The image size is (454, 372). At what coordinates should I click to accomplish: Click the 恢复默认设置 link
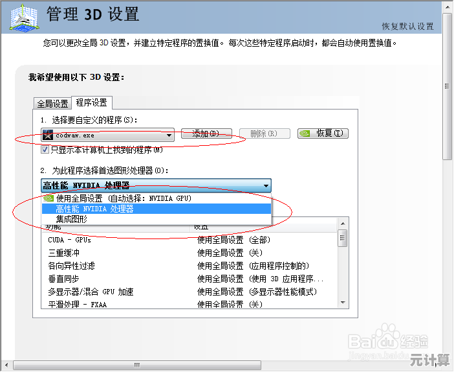tap(407, 27)
